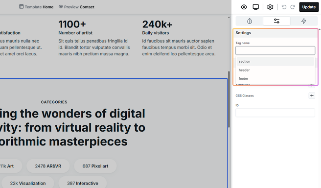321x188 pixels.
Task: Open the Template Home selector
Action: tap(36, 7)
